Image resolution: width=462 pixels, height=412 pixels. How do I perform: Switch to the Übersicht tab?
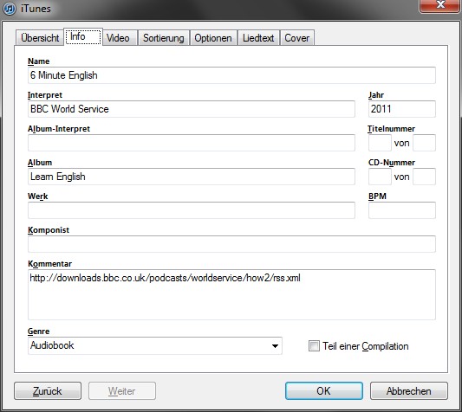[40, 38]
